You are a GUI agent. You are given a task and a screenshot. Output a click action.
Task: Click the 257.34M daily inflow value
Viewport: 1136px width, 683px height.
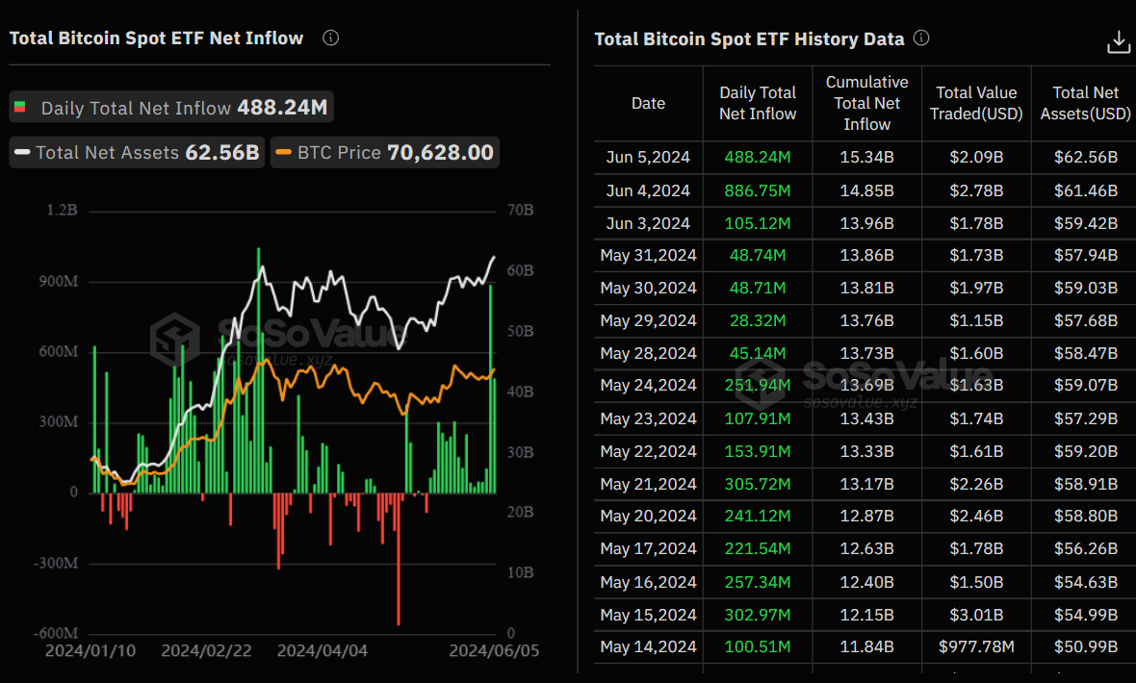[758, 582]
